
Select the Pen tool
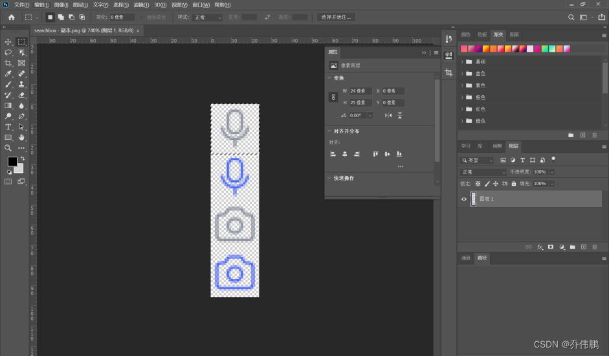[x=21, y=117]
